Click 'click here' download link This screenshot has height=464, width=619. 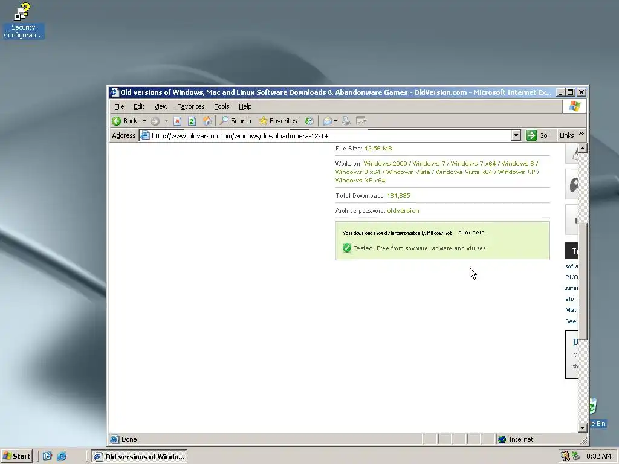tap(472, 233)
